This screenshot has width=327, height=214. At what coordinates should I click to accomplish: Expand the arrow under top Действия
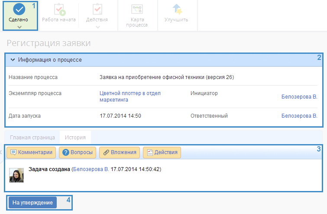click(98, 27)
